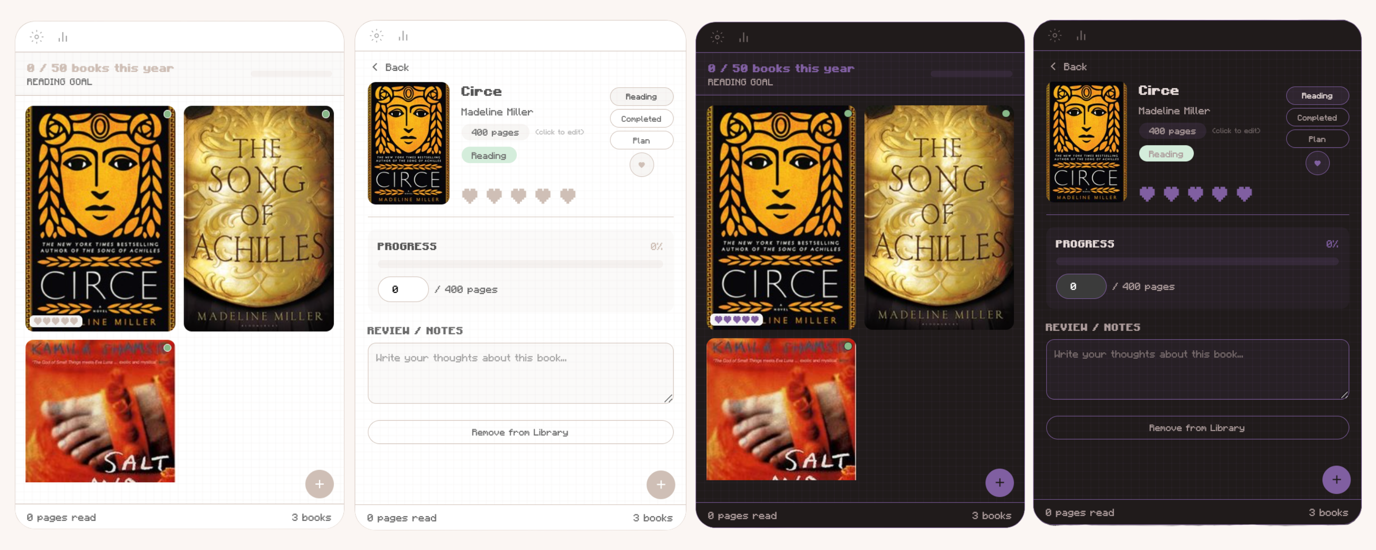The height and width of the screenshot is (550, 1376).
Task: Select Reading status button in dark detail panel
Action: (1317, 95)
